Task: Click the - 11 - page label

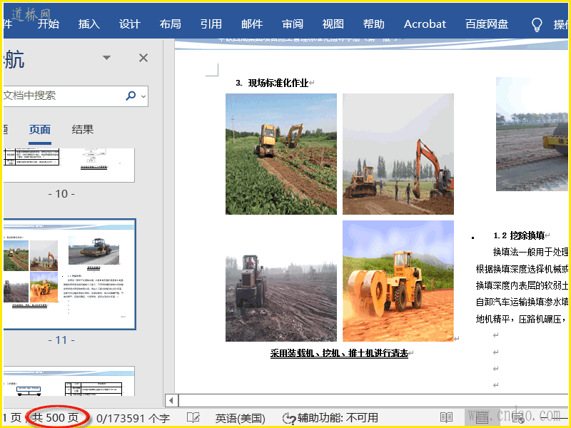Action: tap(61, 340)
